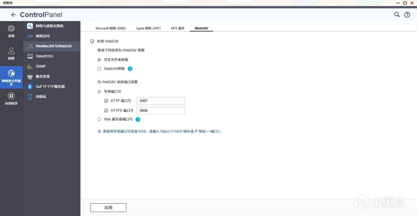This screenshot has height=216, width=417.
Task: Open the help question mark icon
Action: click(407, 15)
